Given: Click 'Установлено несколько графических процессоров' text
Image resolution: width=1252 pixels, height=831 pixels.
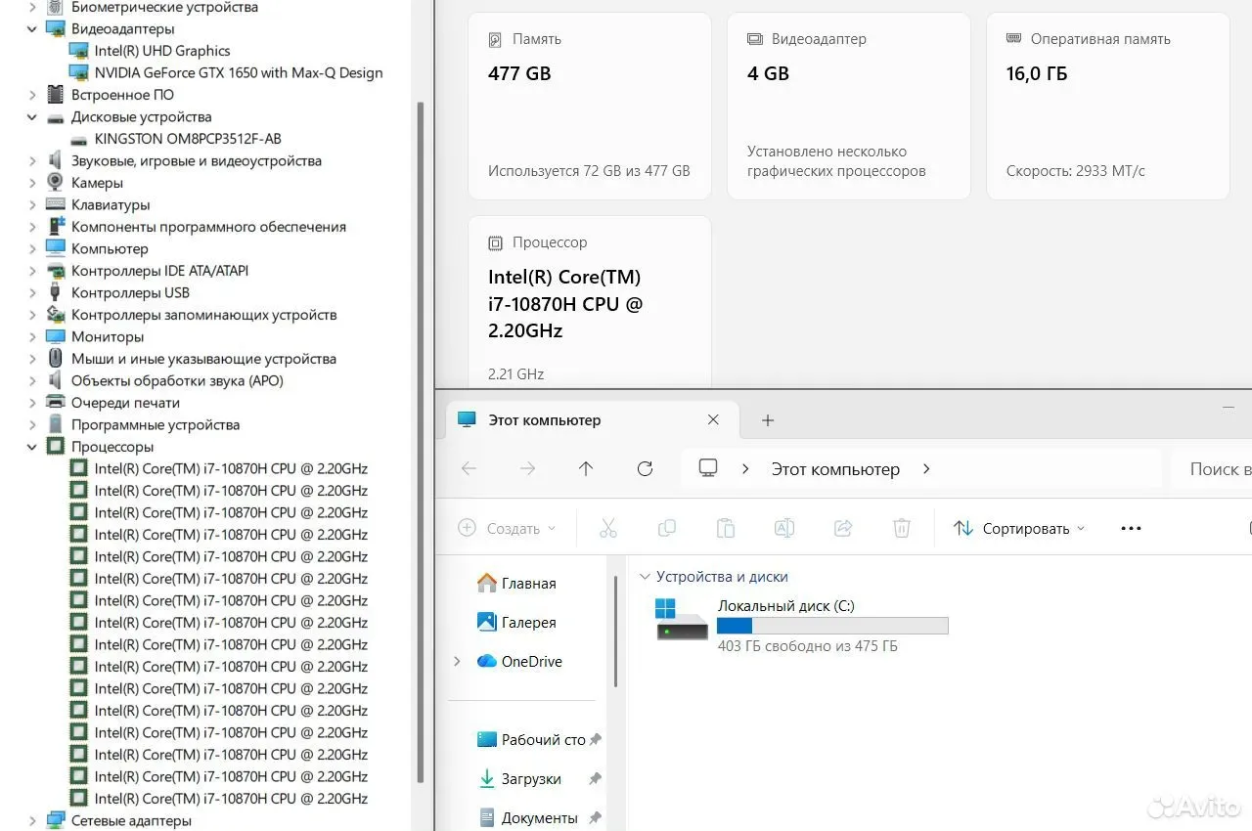Looking at the screenshot, I should [836, 161].
